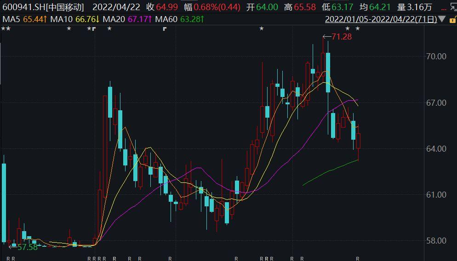Open the 2022/01/05-2022/04/22 date range link
This screenshot has width=457, height=261.
[380, 19]
